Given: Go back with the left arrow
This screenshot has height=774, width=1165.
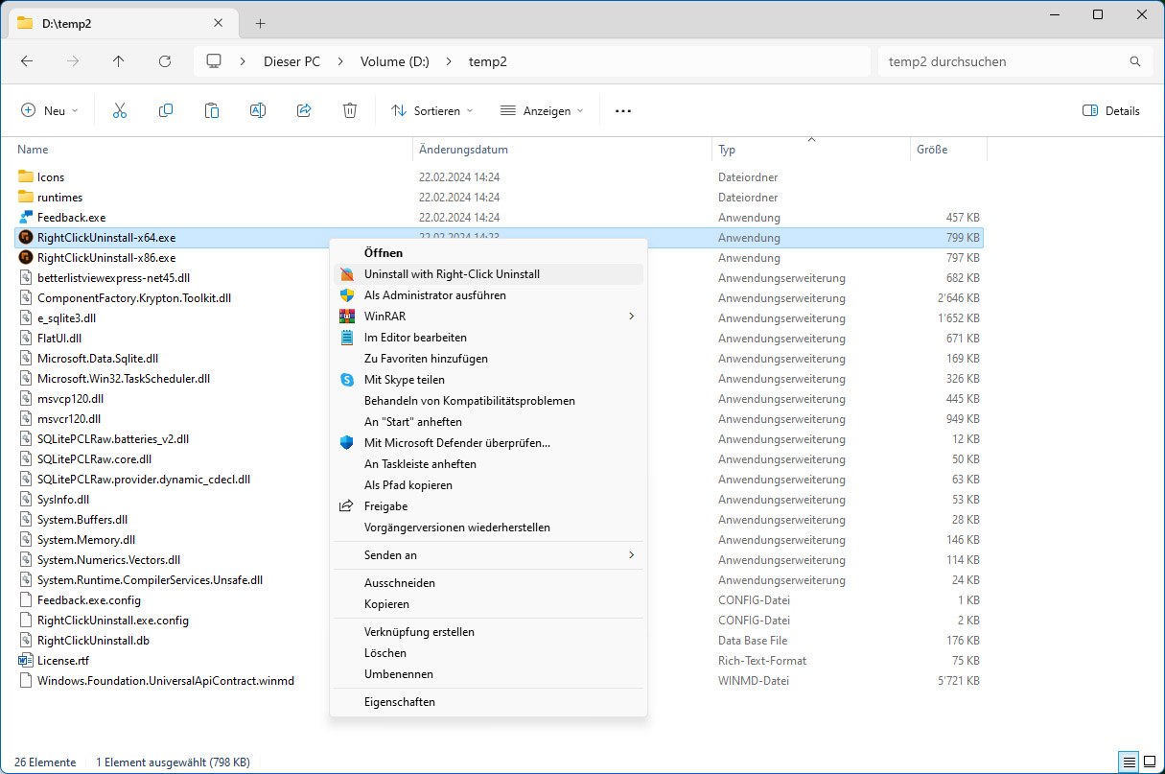Looking at the screenshot, I should pyautogui.click(x=27, y=61).
